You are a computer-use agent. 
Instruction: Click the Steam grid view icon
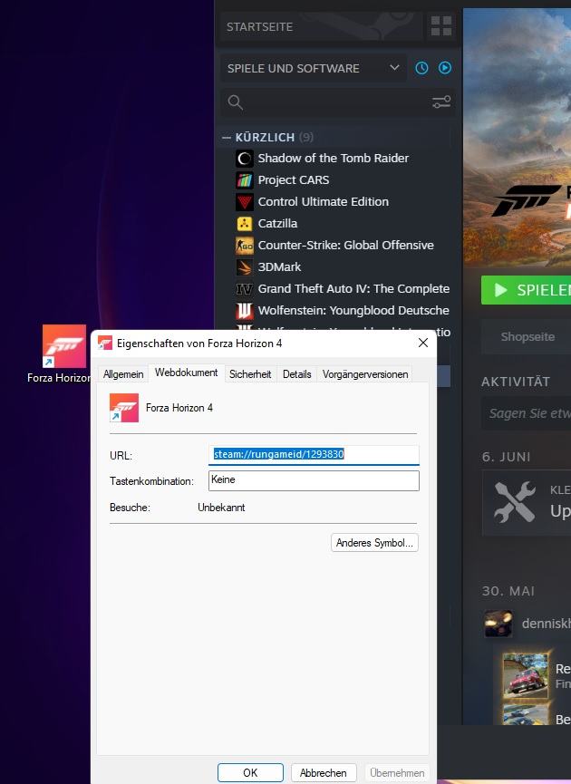[x=441, y=26]
